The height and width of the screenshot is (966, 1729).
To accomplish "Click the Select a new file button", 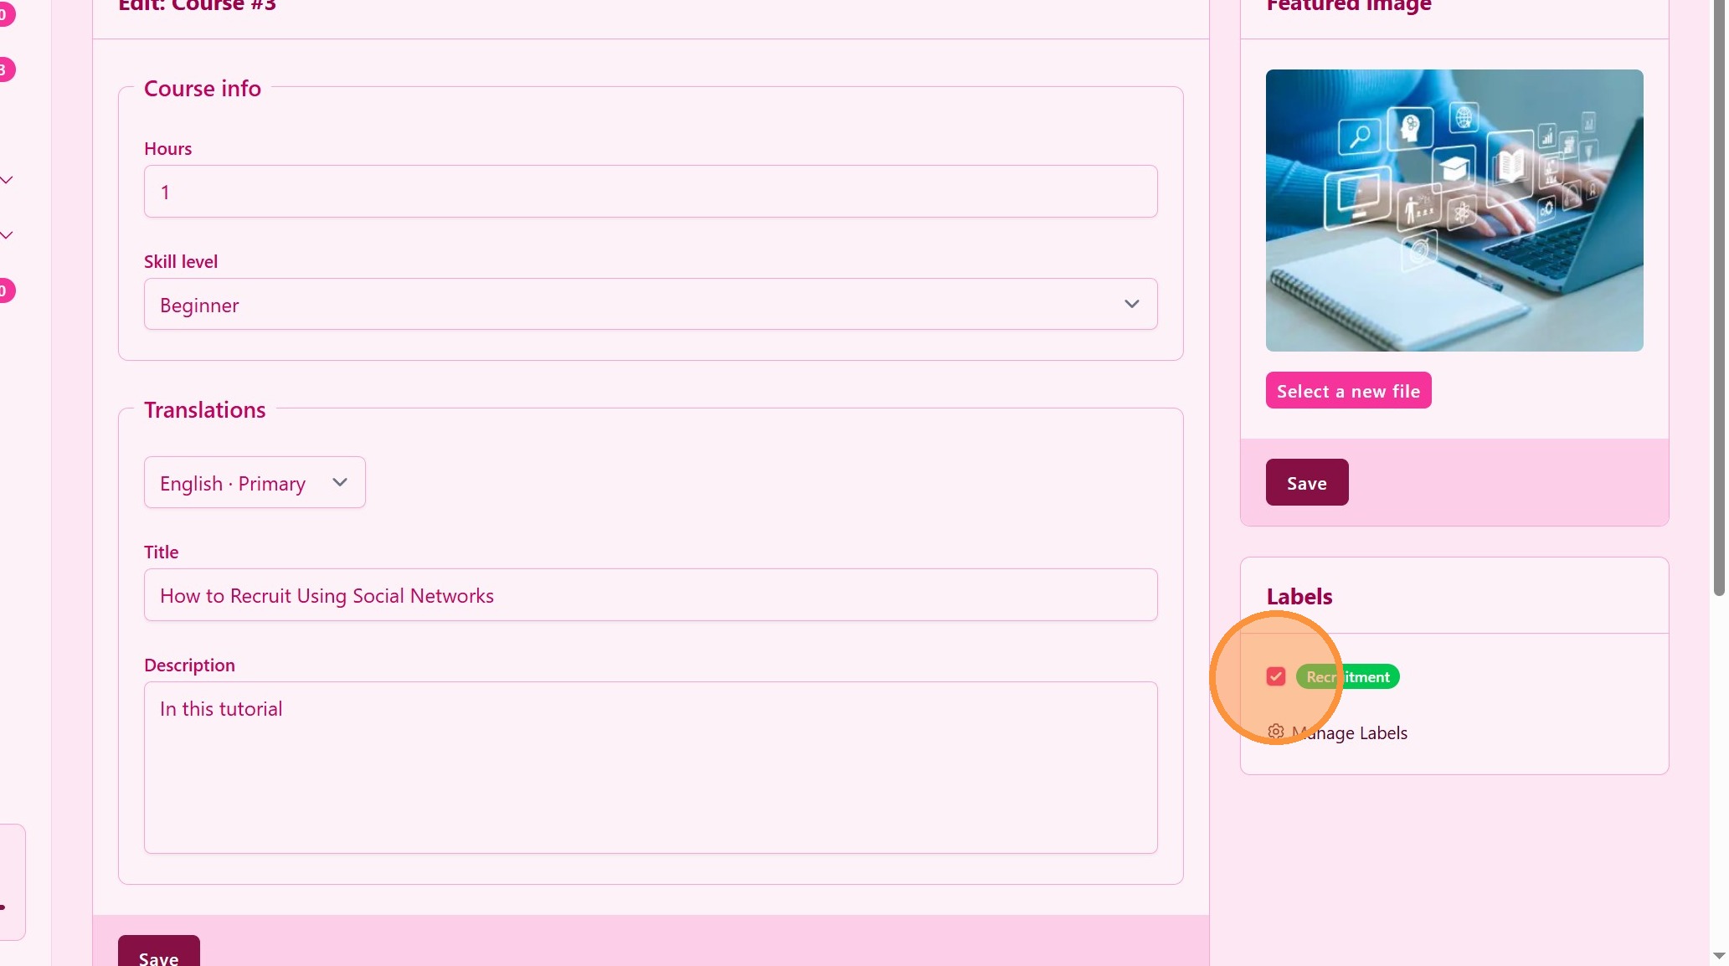I will point(1348,391).
